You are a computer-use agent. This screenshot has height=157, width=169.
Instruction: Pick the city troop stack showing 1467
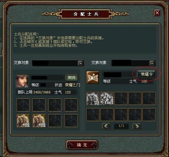tap(107, 99)
